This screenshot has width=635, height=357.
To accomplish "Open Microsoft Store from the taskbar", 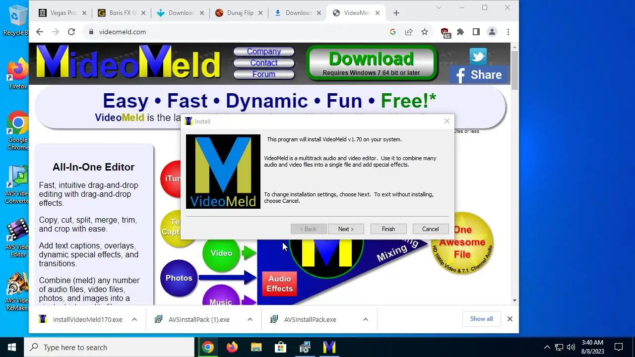I will point(280,347).
